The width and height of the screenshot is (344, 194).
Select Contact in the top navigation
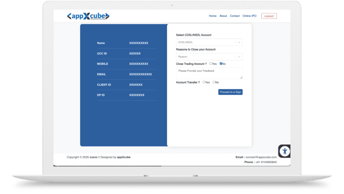(234, 16)
